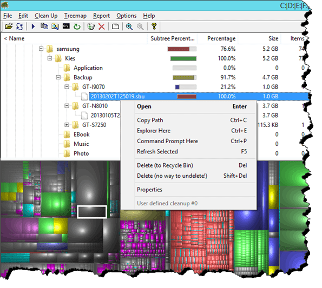Sort by the Size column header
The image size is (322, 288).
(260, 38)
